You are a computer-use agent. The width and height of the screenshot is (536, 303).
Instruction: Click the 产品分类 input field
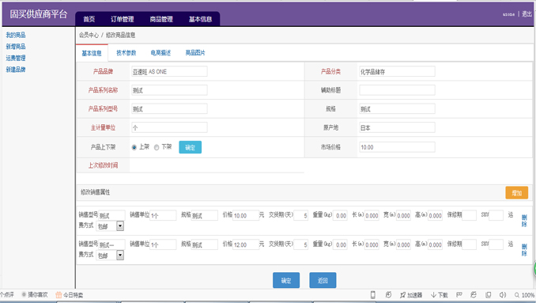(397, 71)
